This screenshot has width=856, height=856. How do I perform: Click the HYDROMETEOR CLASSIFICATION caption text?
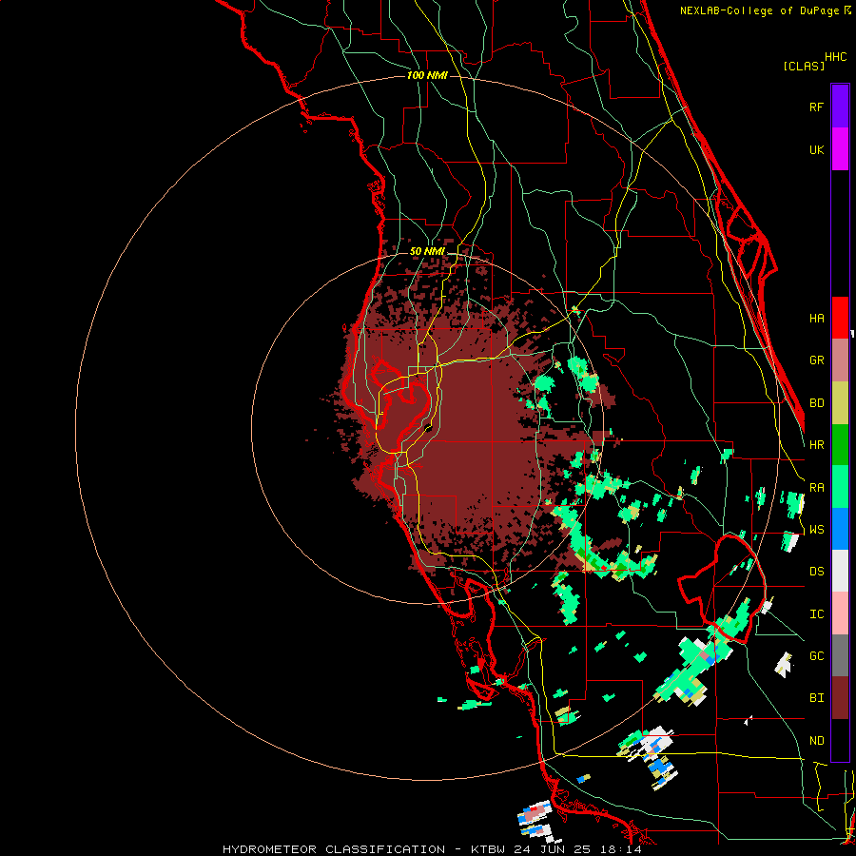coord(334,849)
